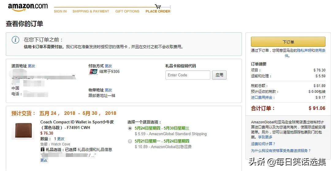Screen dimensions: 331x171
Task: Change gift options via bottom 更改 link
Action: [44, 160]
